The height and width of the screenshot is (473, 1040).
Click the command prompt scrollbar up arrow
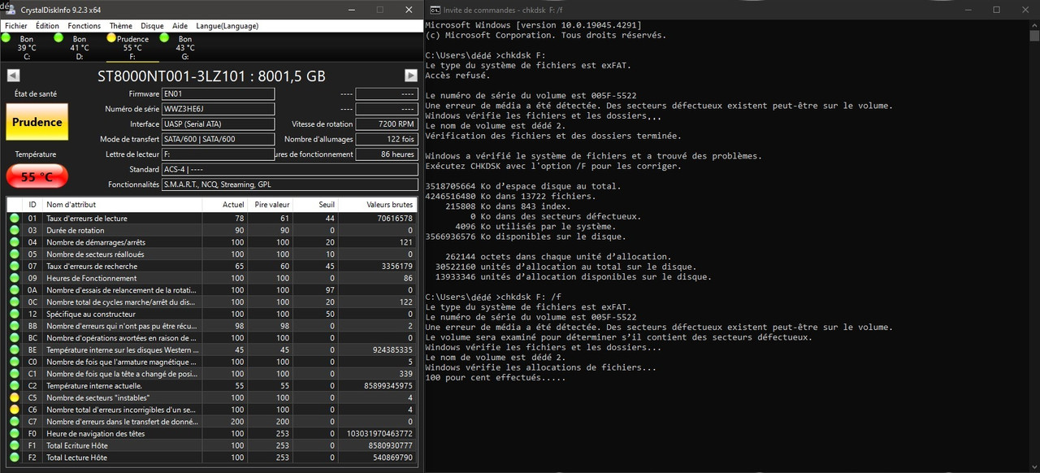[1033, 25]
